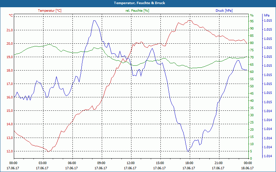Click the '21,0' temperature axis tick
276x172 pixels.
[10, 30]
